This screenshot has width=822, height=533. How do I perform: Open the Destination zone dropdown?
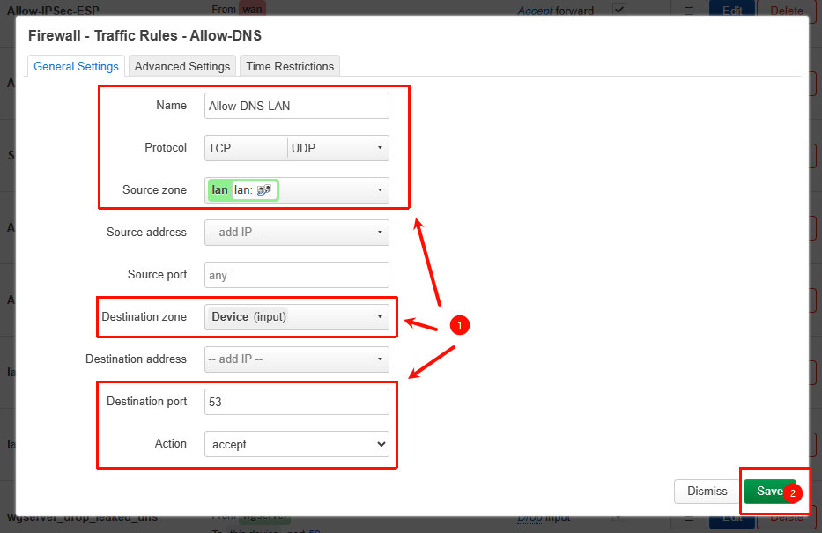pos(296,317)
